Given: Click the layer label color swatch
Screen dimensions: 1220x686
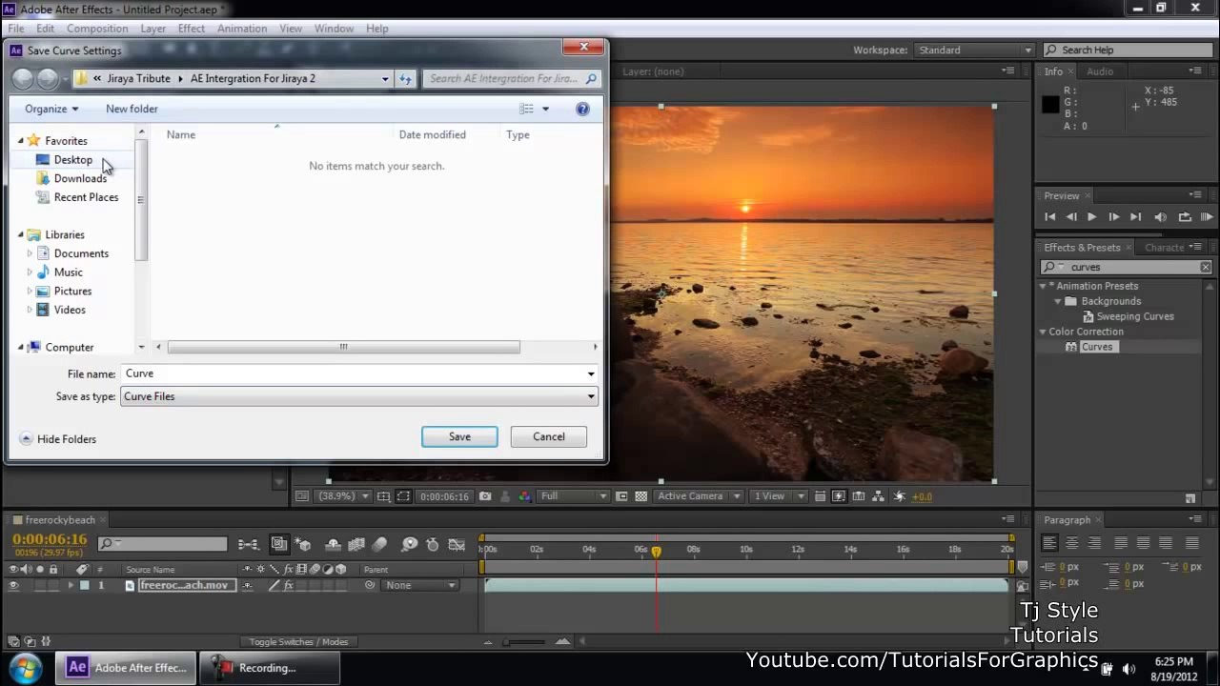Looking at the screenshot, I should (85, 586).
